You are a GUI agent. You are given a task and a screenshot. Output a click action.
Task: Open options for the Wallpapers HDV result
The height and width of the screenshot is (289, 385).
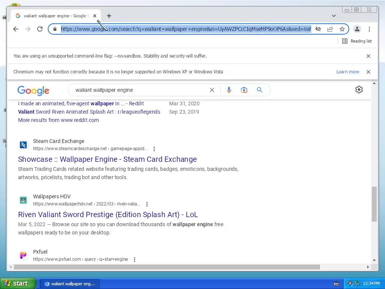(147, 204)
